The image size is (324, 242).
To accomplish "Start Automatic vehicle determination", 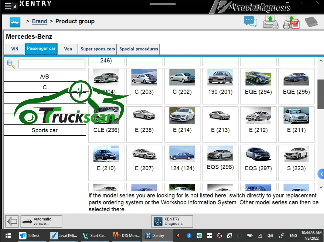I will coord(41,221).
